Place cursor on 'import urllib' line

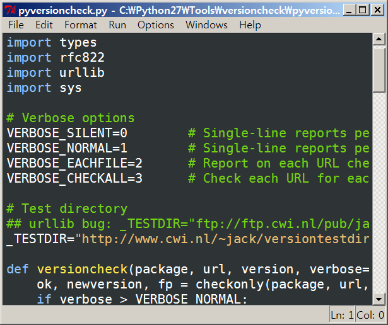tap(56, 72)
